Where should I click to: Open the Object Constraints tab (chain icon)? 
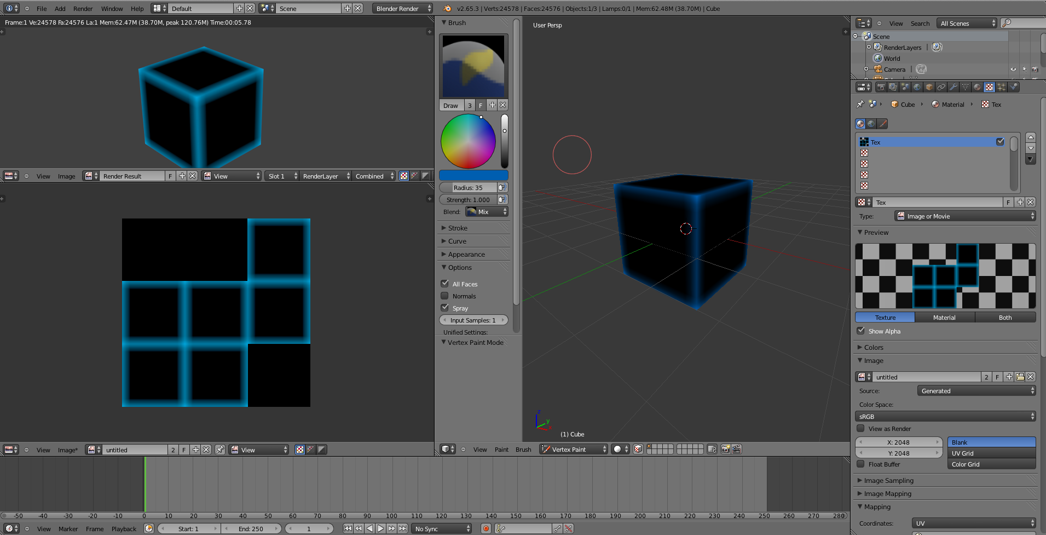[941, 87]
